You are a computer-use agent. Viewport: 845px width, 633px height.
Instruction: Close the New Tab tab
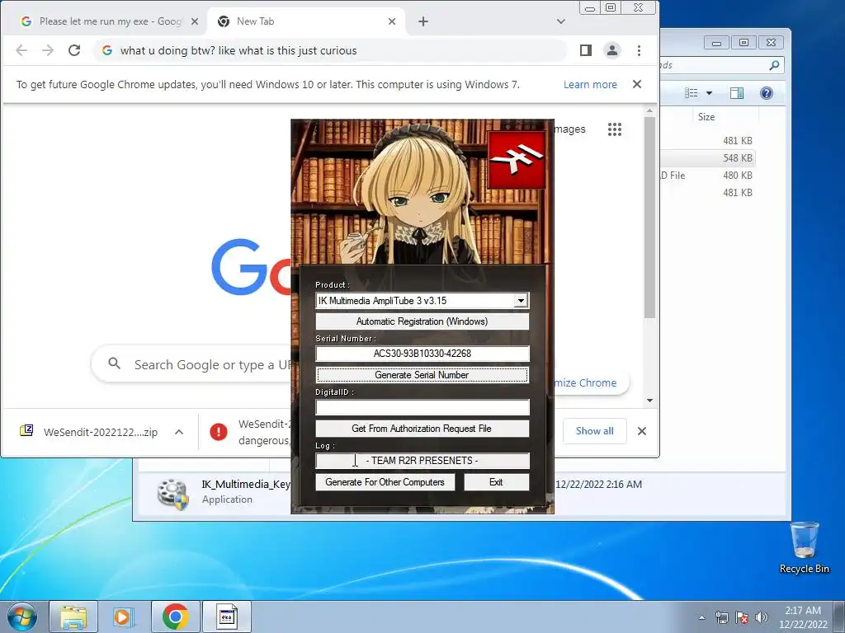(392, 21)
